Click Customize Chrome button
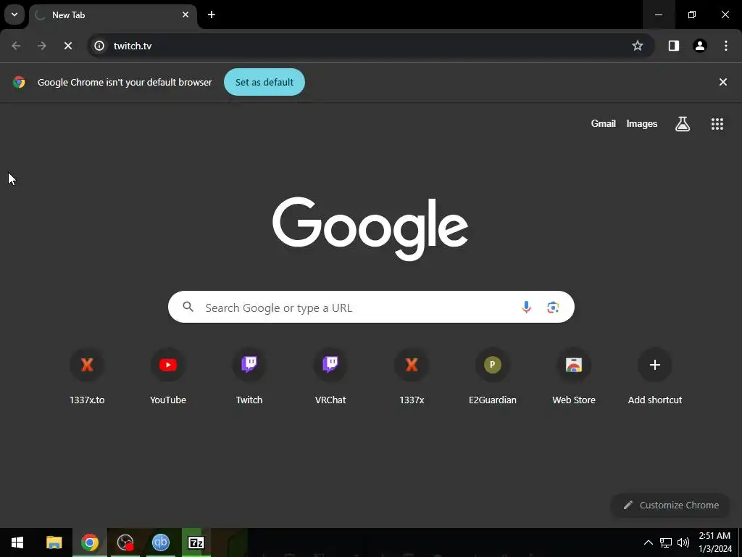Screen dimensions: 742x557 (671, 505)
